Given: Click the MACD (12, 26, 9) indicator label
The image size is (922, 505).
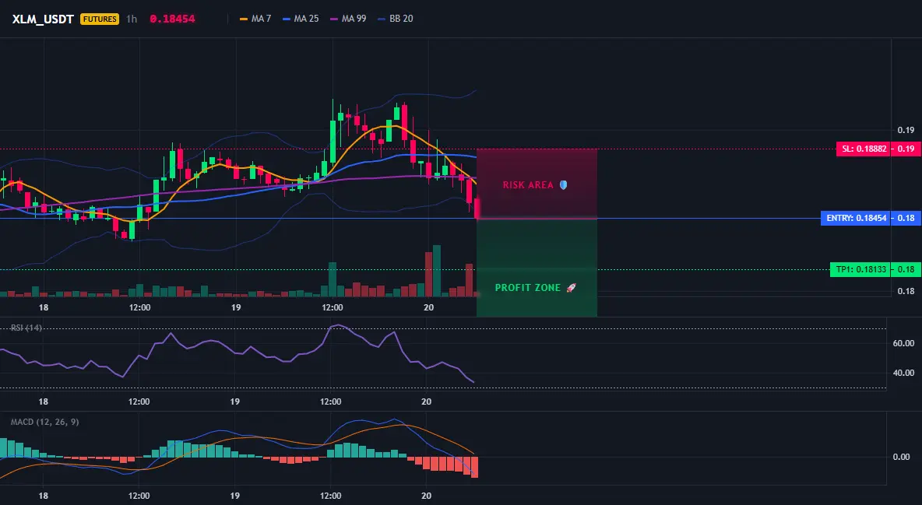Looking at the screenshot, I should [44, 422].
